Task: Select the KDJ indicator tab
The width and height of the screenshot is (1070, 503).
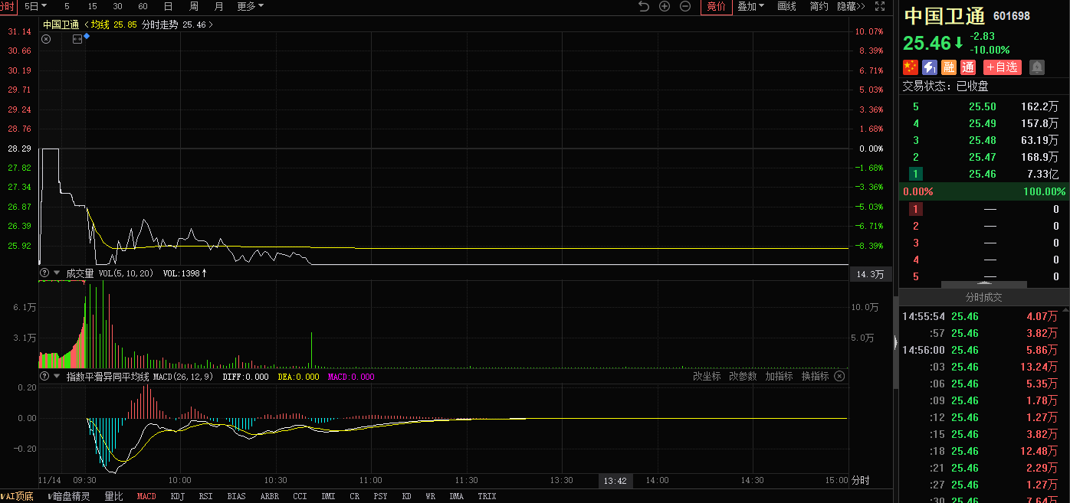Action: click(x=178, y=496)
